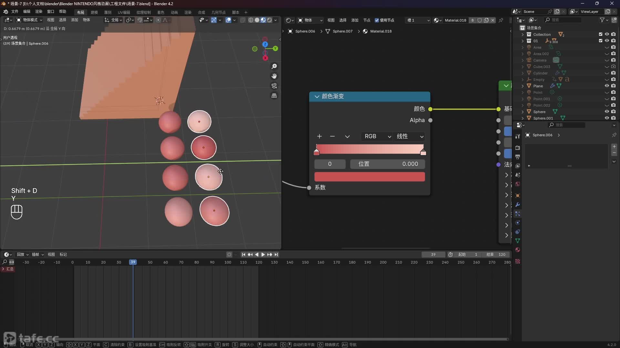Screen dimensions: 620x348
Task: Open the 文件 menu
Action: (15, 12)
